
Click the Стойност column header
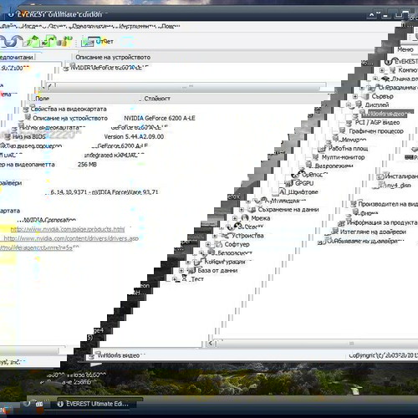click(x=157, y=99)
